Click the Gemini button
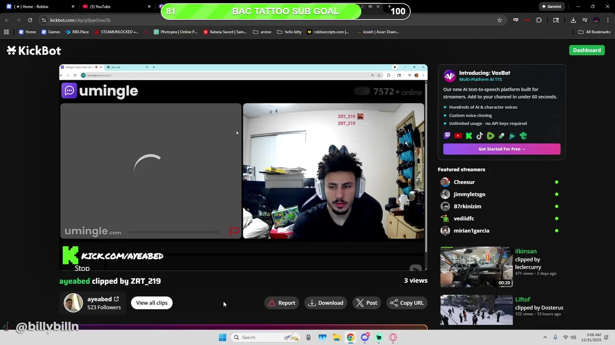 [x=551, y=7]
